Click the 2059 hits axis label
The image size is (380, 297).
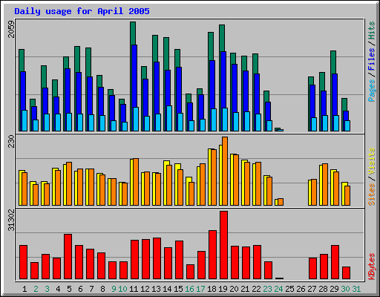11,29
